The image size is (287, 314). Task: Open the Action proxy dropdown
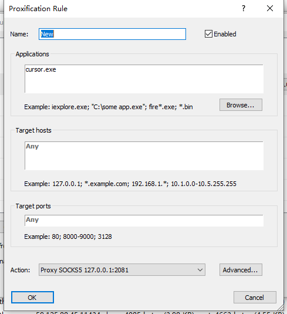point(122,270)
